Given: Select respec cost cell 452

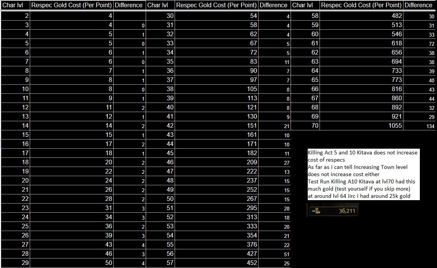Looking at the screenshot, I should (217, 263).
